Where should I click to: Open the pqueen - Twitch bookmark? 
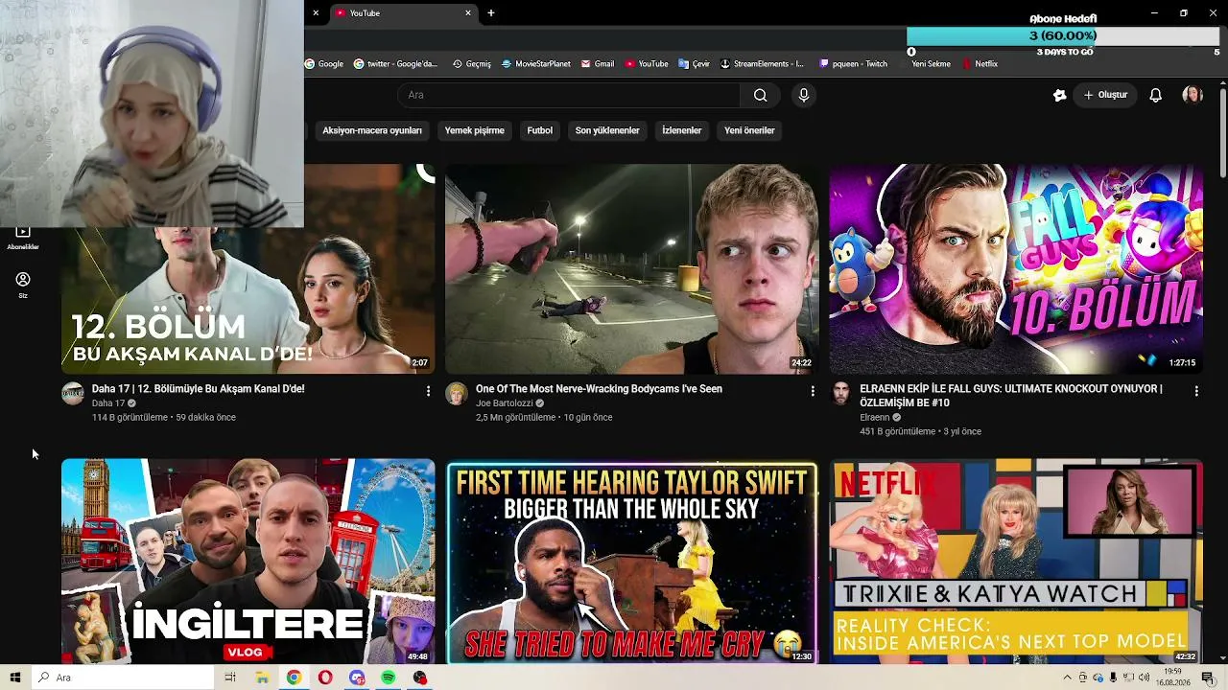click(853, 64)
